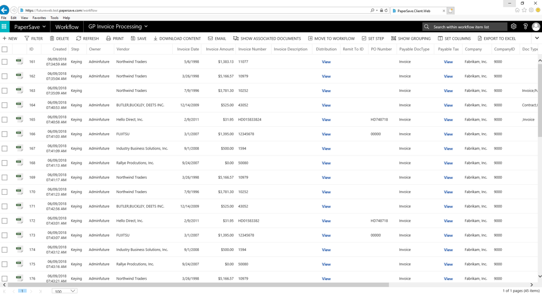Click the Set Step icon
Image resolution: width=542 pixels, height=294 pixels.
coord(364,38)
